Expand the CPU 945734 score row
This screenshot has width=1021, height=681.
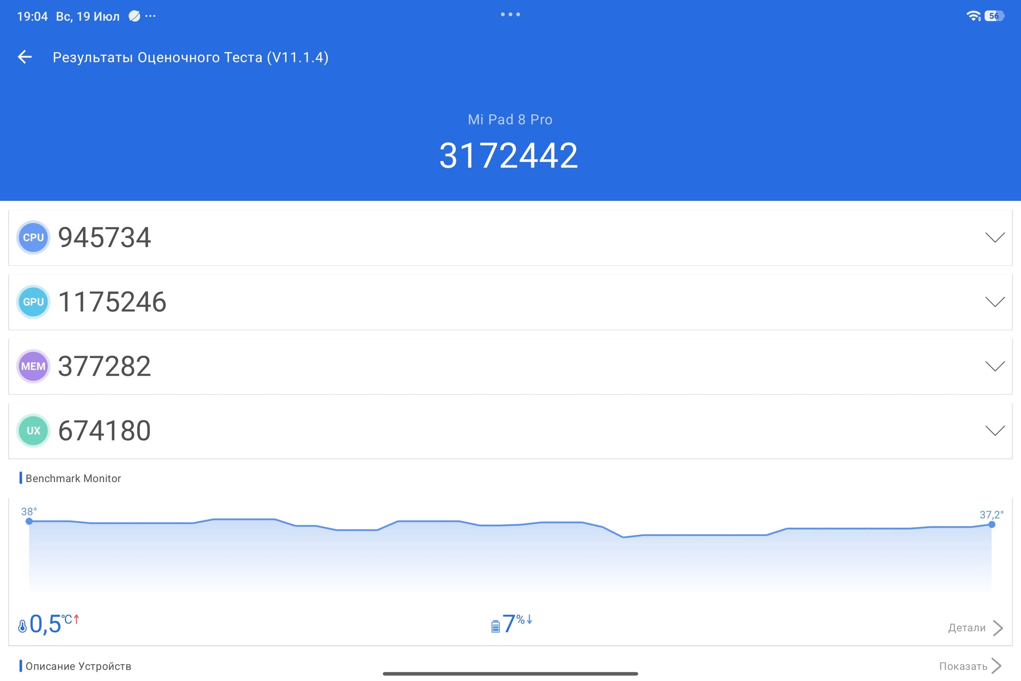(510, 238)
